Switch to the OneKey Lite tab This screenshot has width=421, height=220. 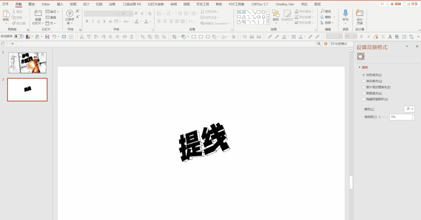pos(285,4)
